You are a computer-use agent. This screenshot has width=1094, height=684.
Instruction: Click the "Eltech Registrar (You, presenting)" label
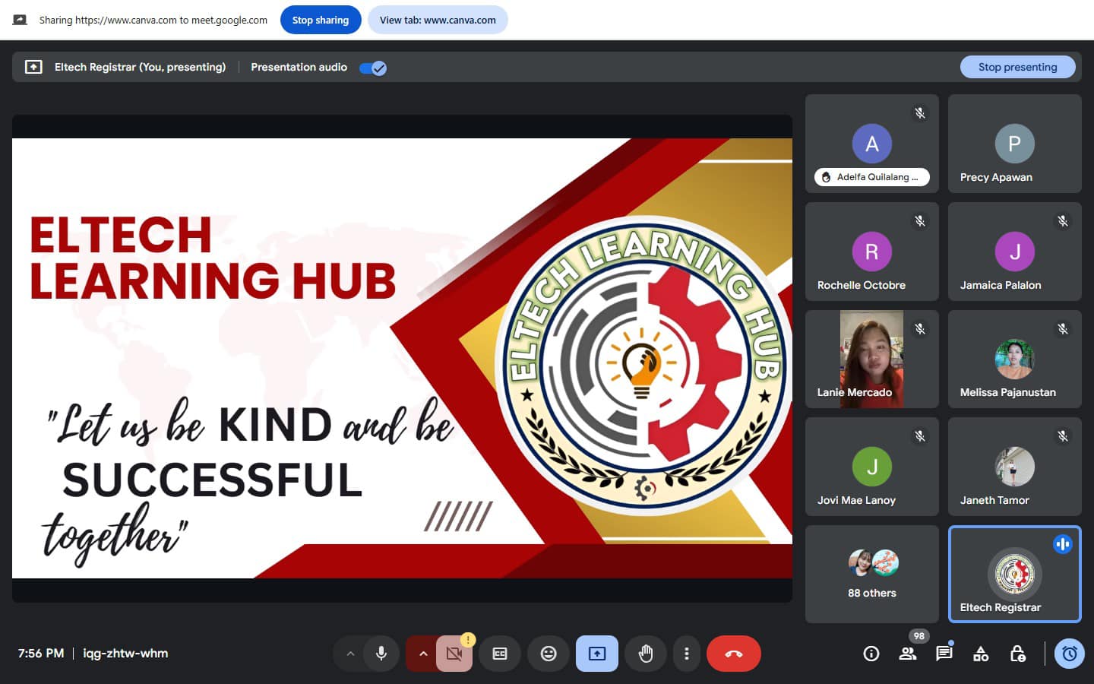pos(141,67)
